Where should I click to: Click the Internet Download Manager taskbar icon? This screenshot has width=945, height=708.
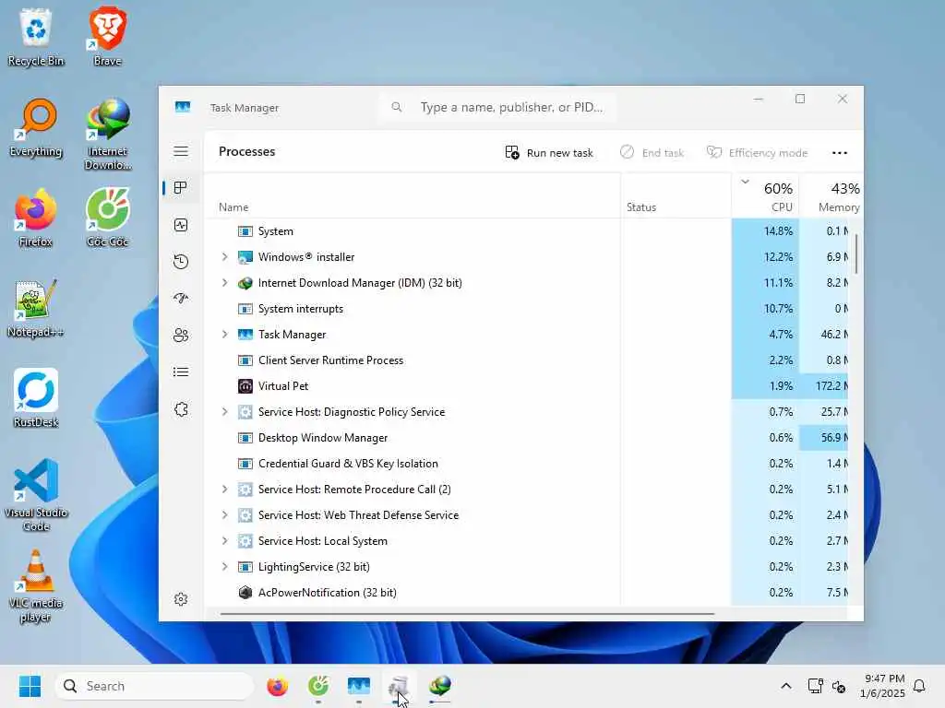click(x=440, y=686)
